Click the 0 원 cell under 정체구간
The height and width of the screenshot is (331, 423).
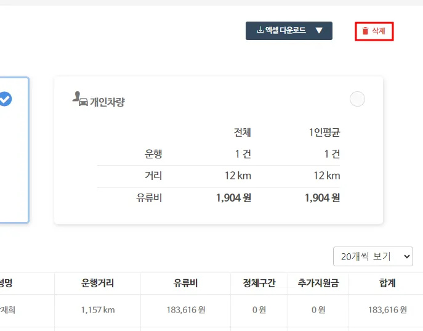(x=259, y=309)
